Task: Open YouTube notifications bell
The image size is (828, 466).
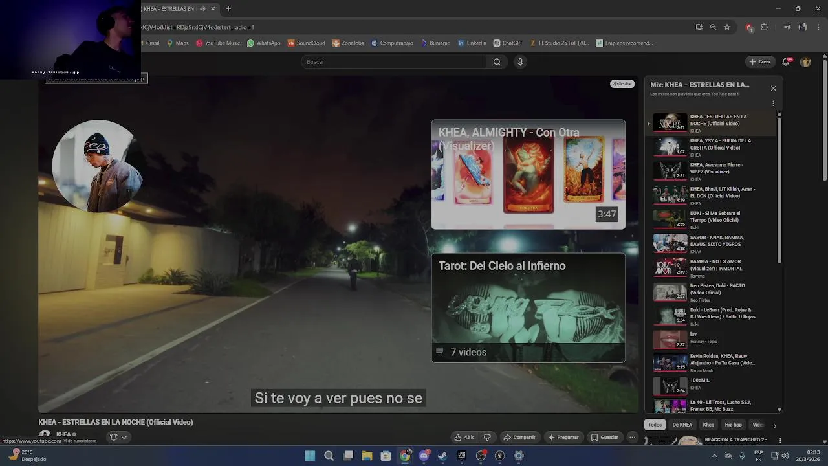Action: [786, 62]
